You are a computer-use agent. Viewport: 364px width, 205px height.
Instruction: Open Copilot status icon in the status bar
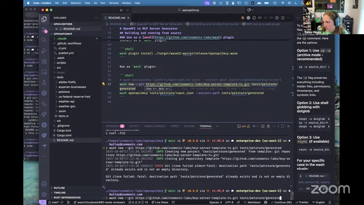pyautogui.click(x=265, y=202)
